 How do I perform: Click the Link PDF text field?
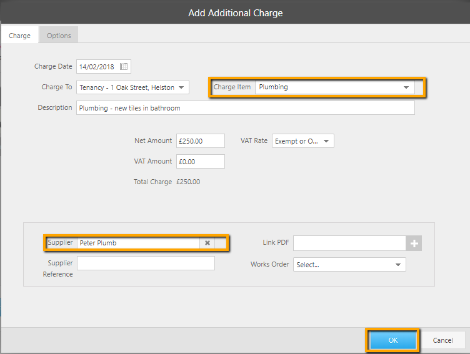click(349, 243)
